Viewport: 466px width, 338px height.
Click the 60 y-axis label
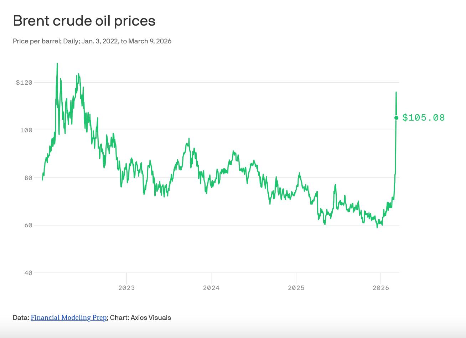pos(28,225)
